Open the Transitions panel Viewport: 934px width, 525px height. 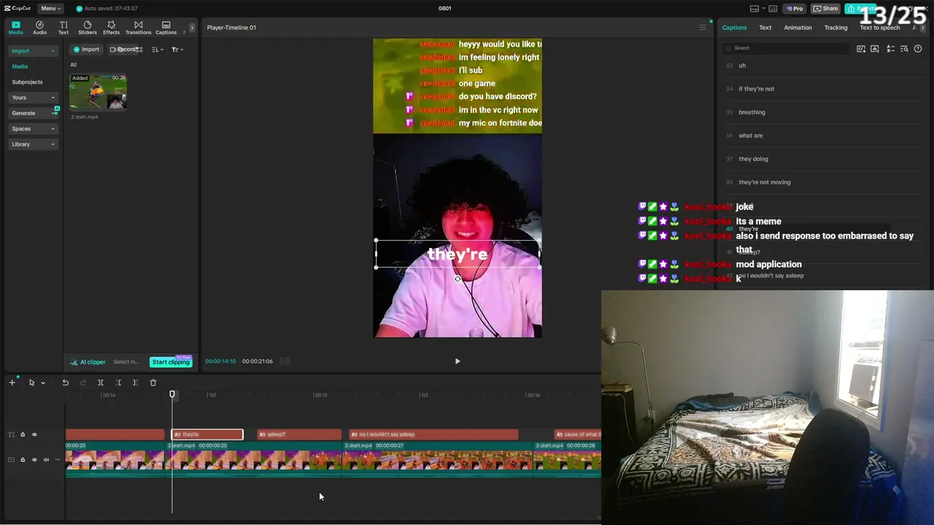tap(138, 28)
